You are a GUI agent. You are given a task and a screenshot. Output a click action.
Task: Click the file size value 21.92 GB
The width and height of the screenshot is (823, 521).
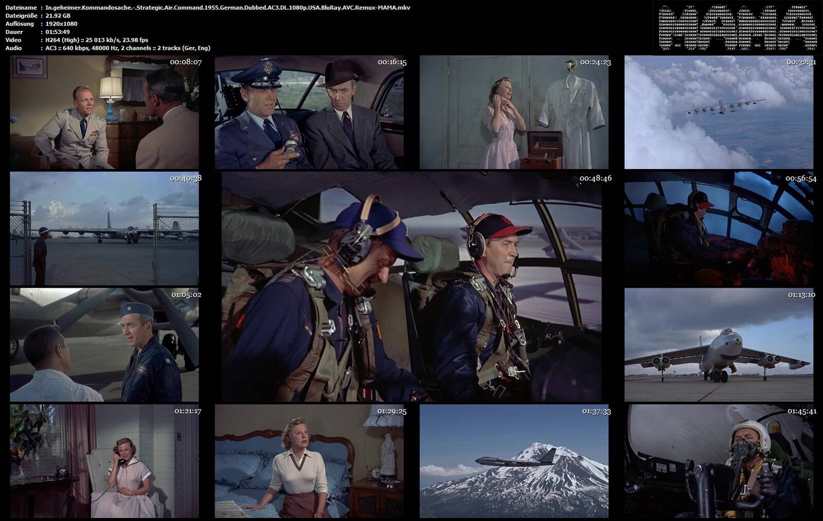[x=58, y=15]
